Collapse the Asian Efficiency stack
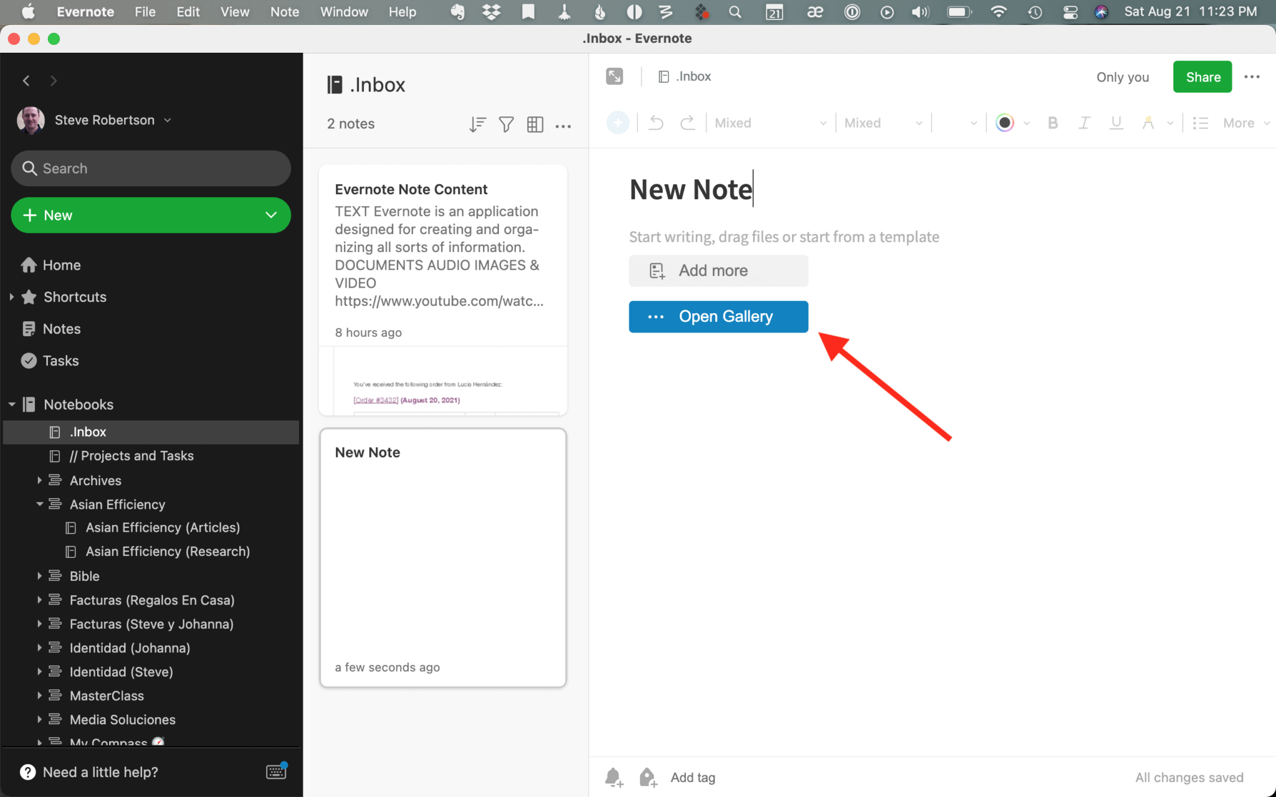1276x797 pixels. (39, 504)
